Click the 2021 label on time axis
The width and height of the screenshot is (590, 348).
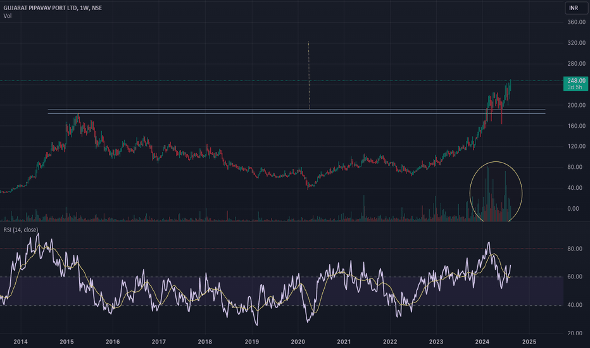(344, 342)
